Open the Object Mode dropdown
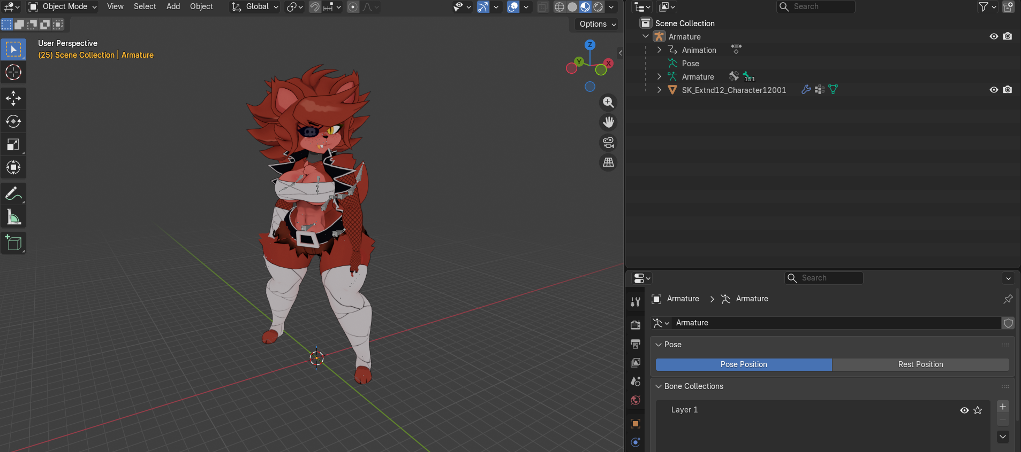This screenshot has height=452, width=1021. tap(63, 7)
